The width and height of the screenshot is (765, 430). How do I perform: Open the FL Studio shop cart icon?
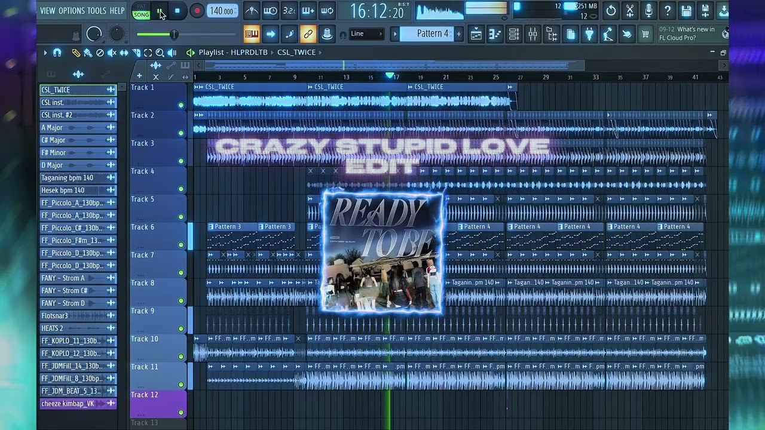point(645,34)
